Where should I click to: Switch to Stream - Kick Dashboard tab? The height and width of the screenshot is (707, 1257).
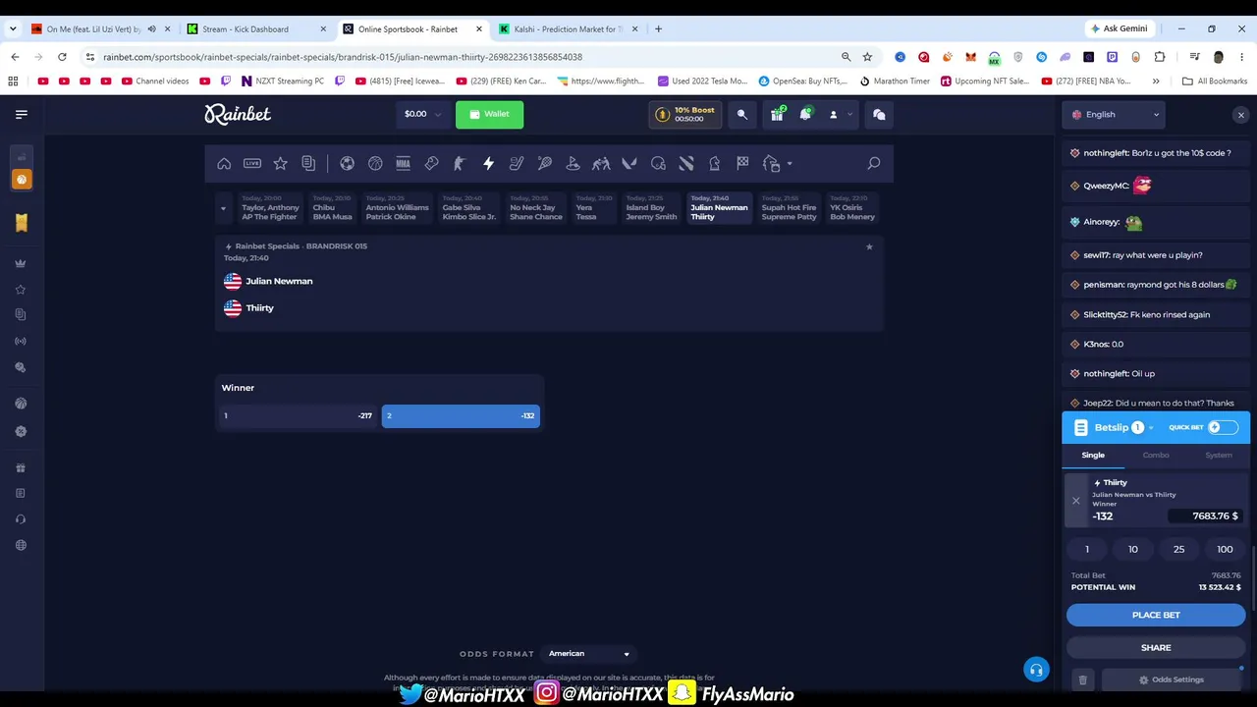pos(254,29)
